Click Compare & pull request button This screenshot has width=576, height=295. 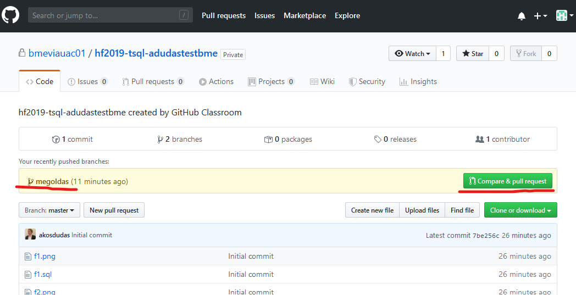pyautogui.click(x=507, y=181)
